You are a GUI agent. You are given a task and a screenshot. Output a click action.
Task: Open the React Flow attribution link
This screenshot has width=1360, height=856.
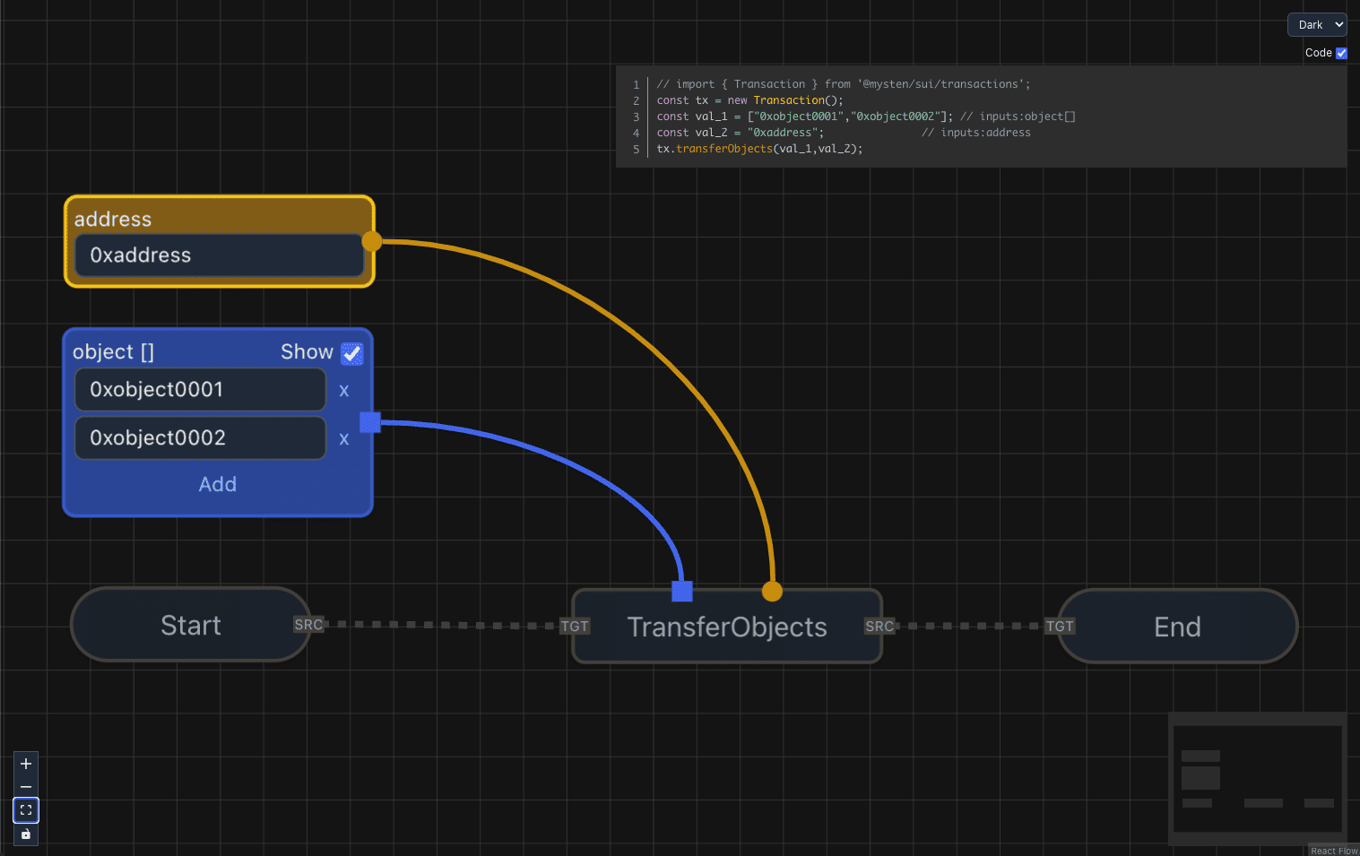pos(1334,851)
